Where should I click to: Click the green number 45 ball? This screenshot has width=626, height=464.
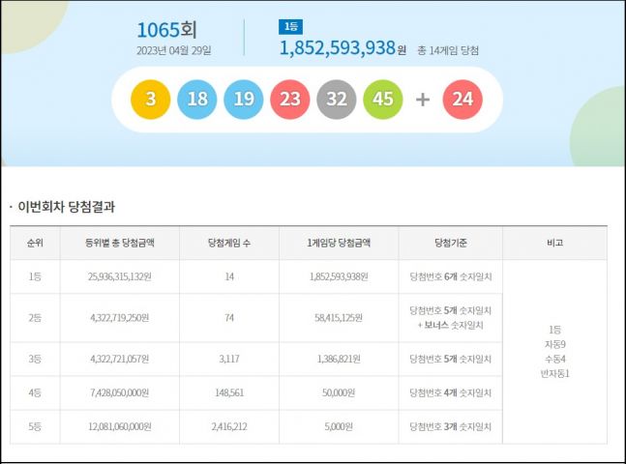tap(383, 100)
